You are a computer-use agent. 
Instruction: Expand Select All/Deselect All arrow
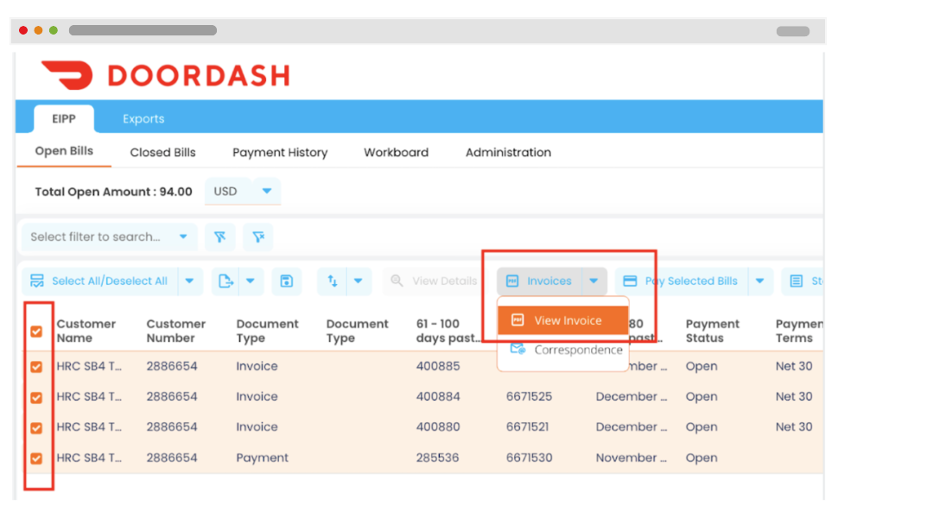[x=189, y=281]
